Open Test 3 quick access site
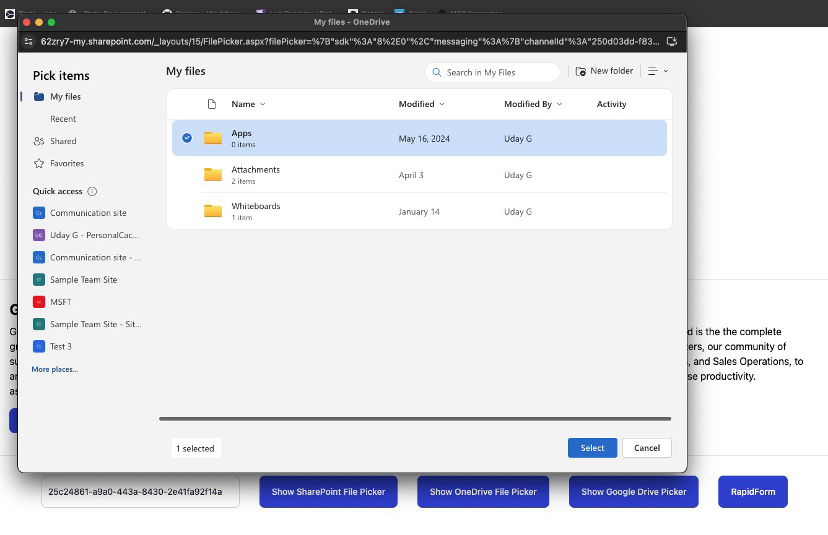Screen dimensions: 828x535 61,346
